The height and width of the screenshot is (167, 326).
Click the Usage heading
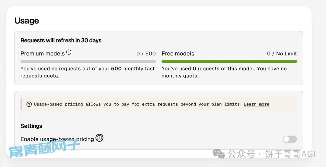point(27,21)
